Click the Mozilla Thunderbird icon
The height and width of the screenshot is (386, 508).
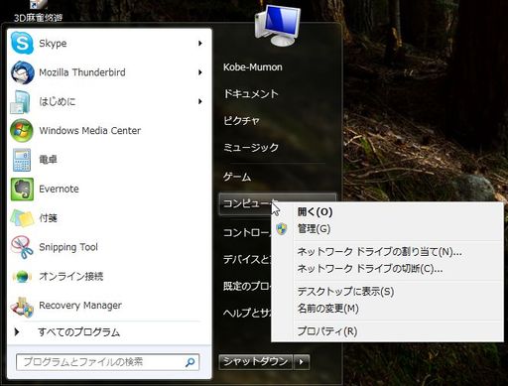click(22, 72)
